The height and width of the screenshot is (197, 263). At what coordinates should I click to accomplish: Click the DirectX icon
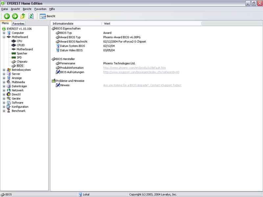tap(9, 95)
